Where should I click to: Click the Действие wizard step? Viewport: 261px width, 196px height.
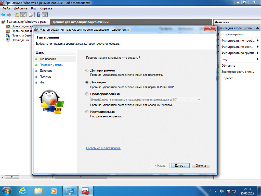coord(46,71)
